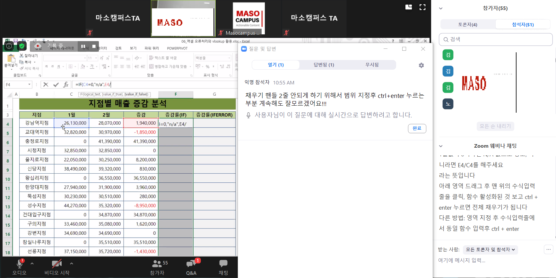Switch to the 토론자(4) panelists tab
Image resolution: width=556 pixels, height=278 pixels.
click(x=467, y=24)
